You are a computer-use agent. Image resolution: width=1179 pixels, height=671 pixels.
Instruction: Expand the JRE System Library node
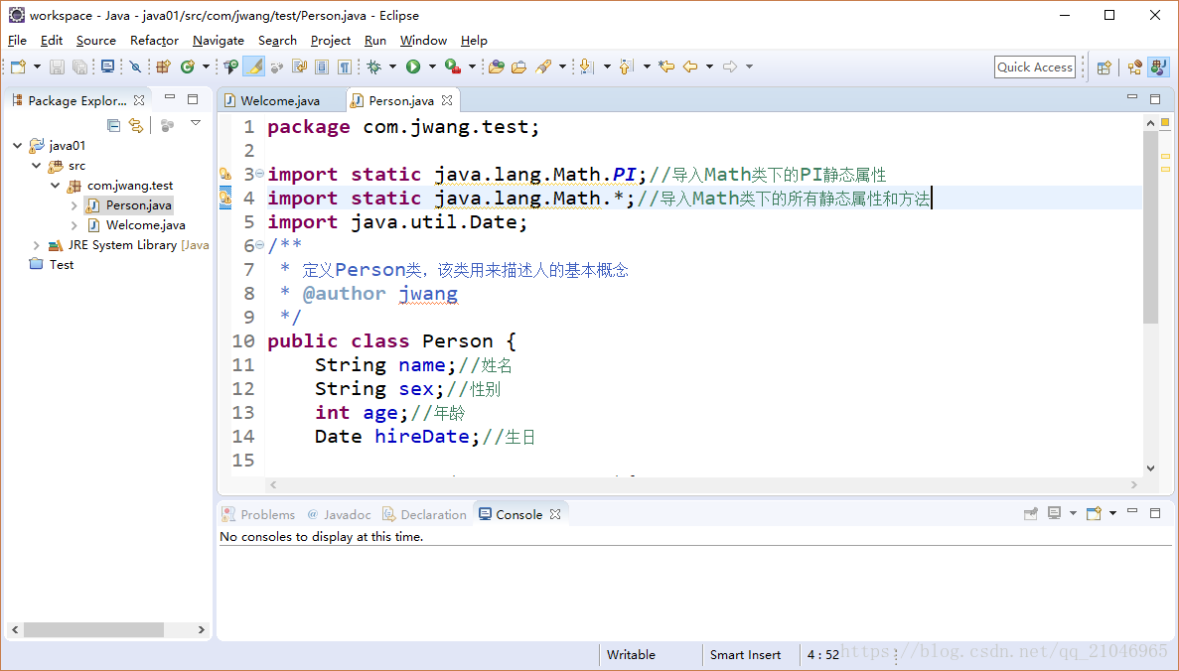pyautogui.click(x=37, y=244)
